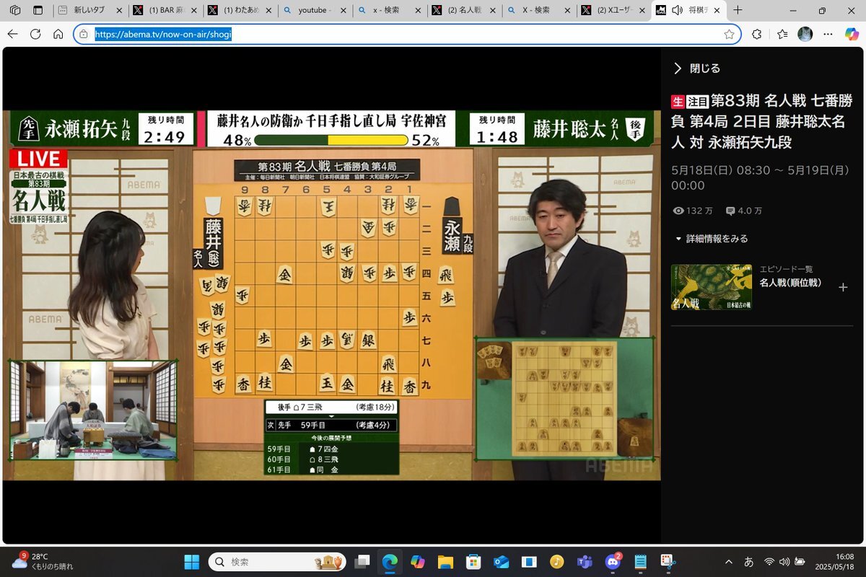Click the comment count 4.0万
The width and height of the screenshot is (866, 577).
743,211
